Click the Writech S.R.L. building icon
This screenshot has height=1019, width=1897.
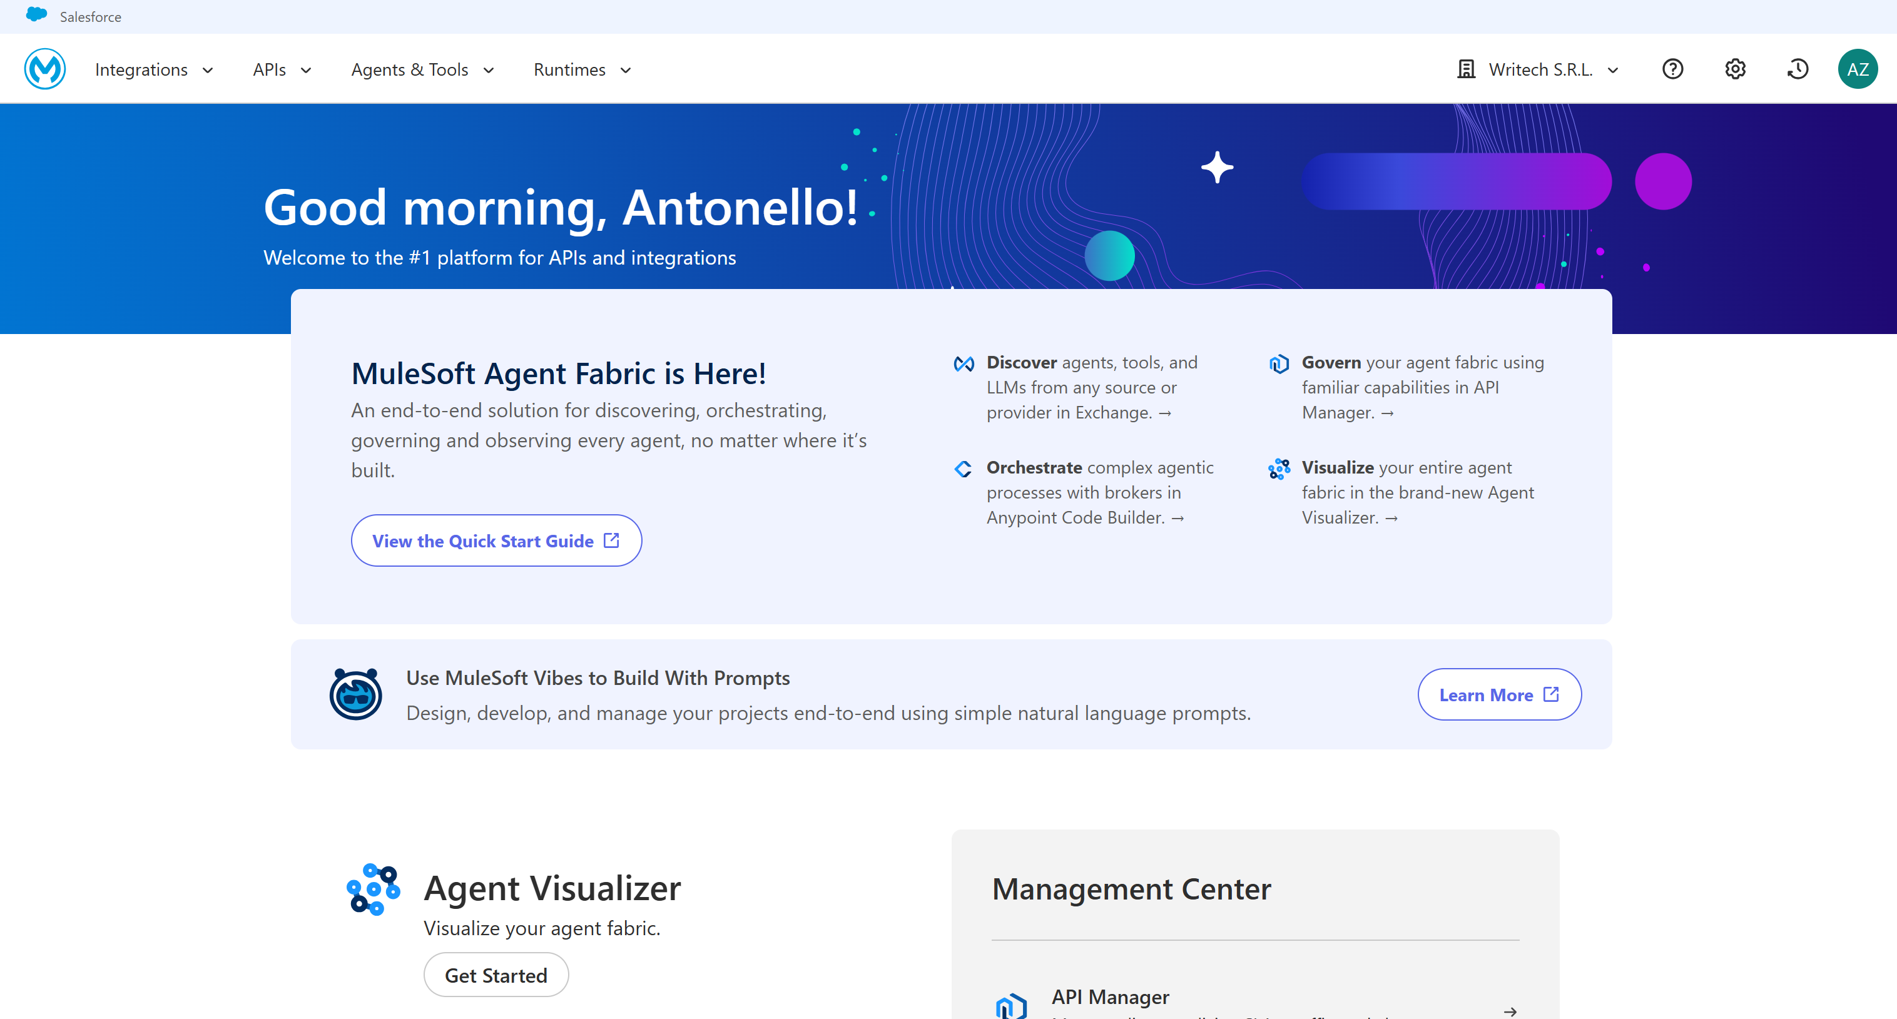click(x=1466, y=69)
